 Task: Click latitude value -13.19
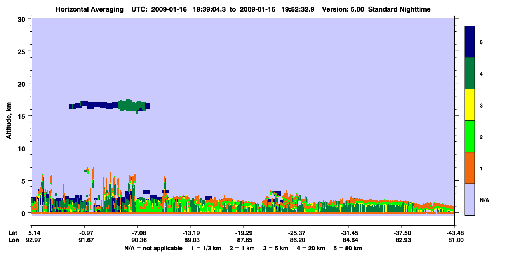(x=190, y=233)
